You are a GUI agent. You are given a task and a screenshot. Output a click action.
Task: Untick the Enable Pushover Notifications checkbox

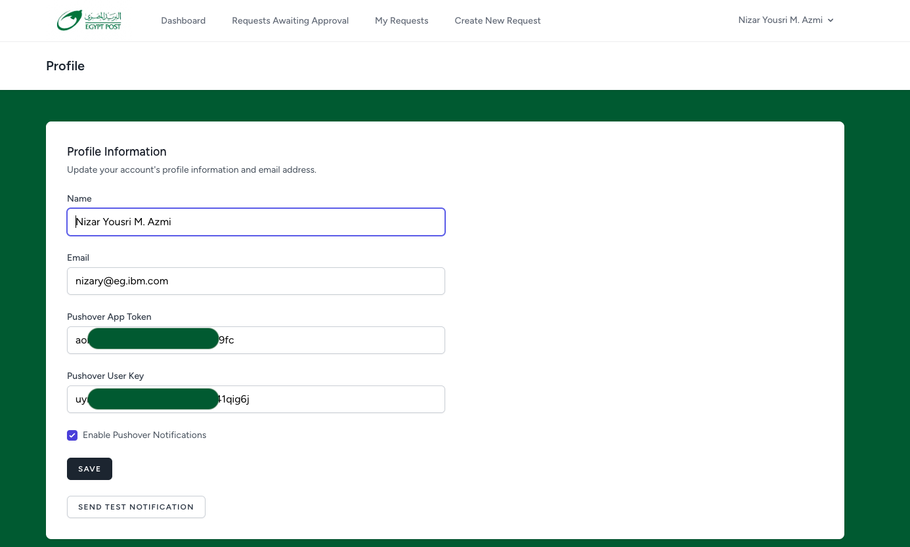click(x=72, y=435)
